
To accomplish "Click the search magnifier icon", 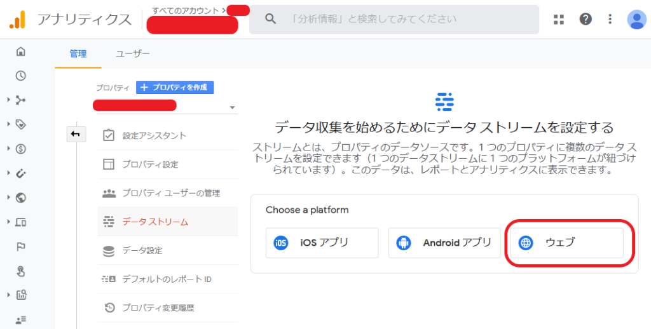I will tap(270, 18).
